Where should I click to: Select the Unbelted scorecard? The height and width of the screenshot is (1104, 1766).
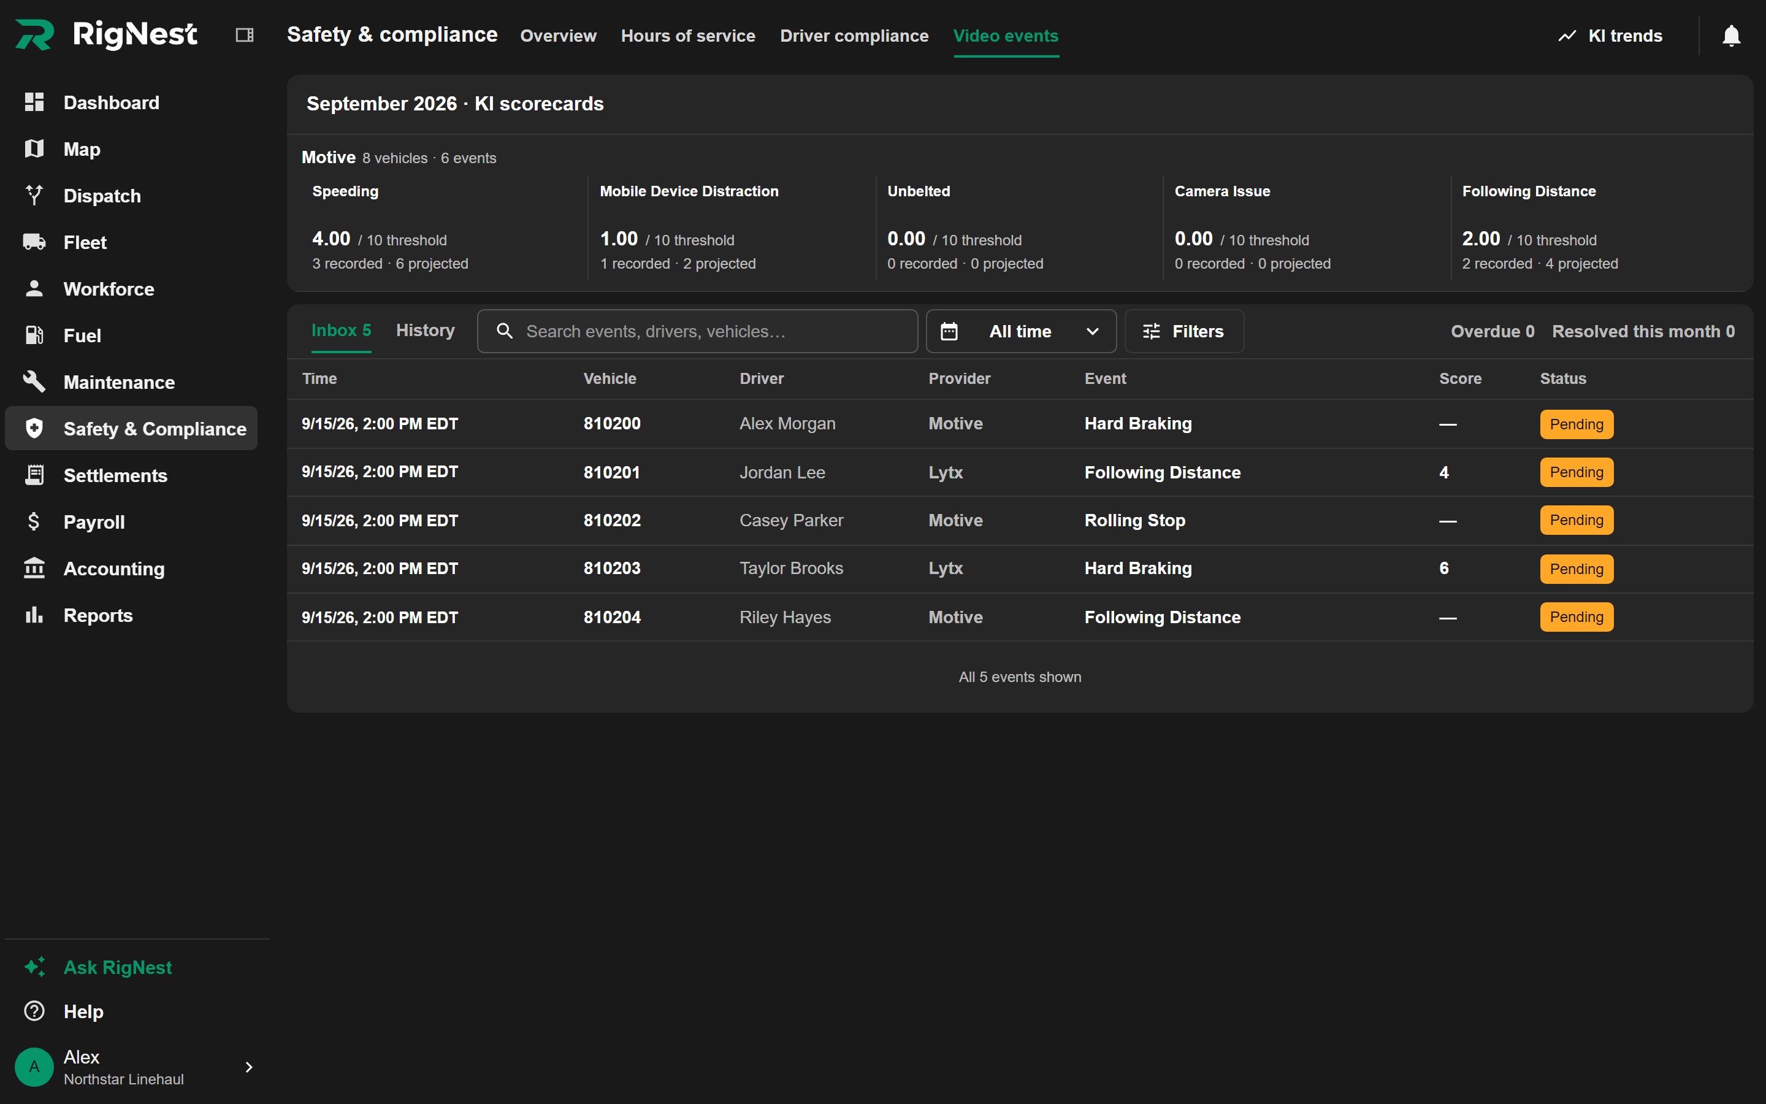tap(1019, 228)
